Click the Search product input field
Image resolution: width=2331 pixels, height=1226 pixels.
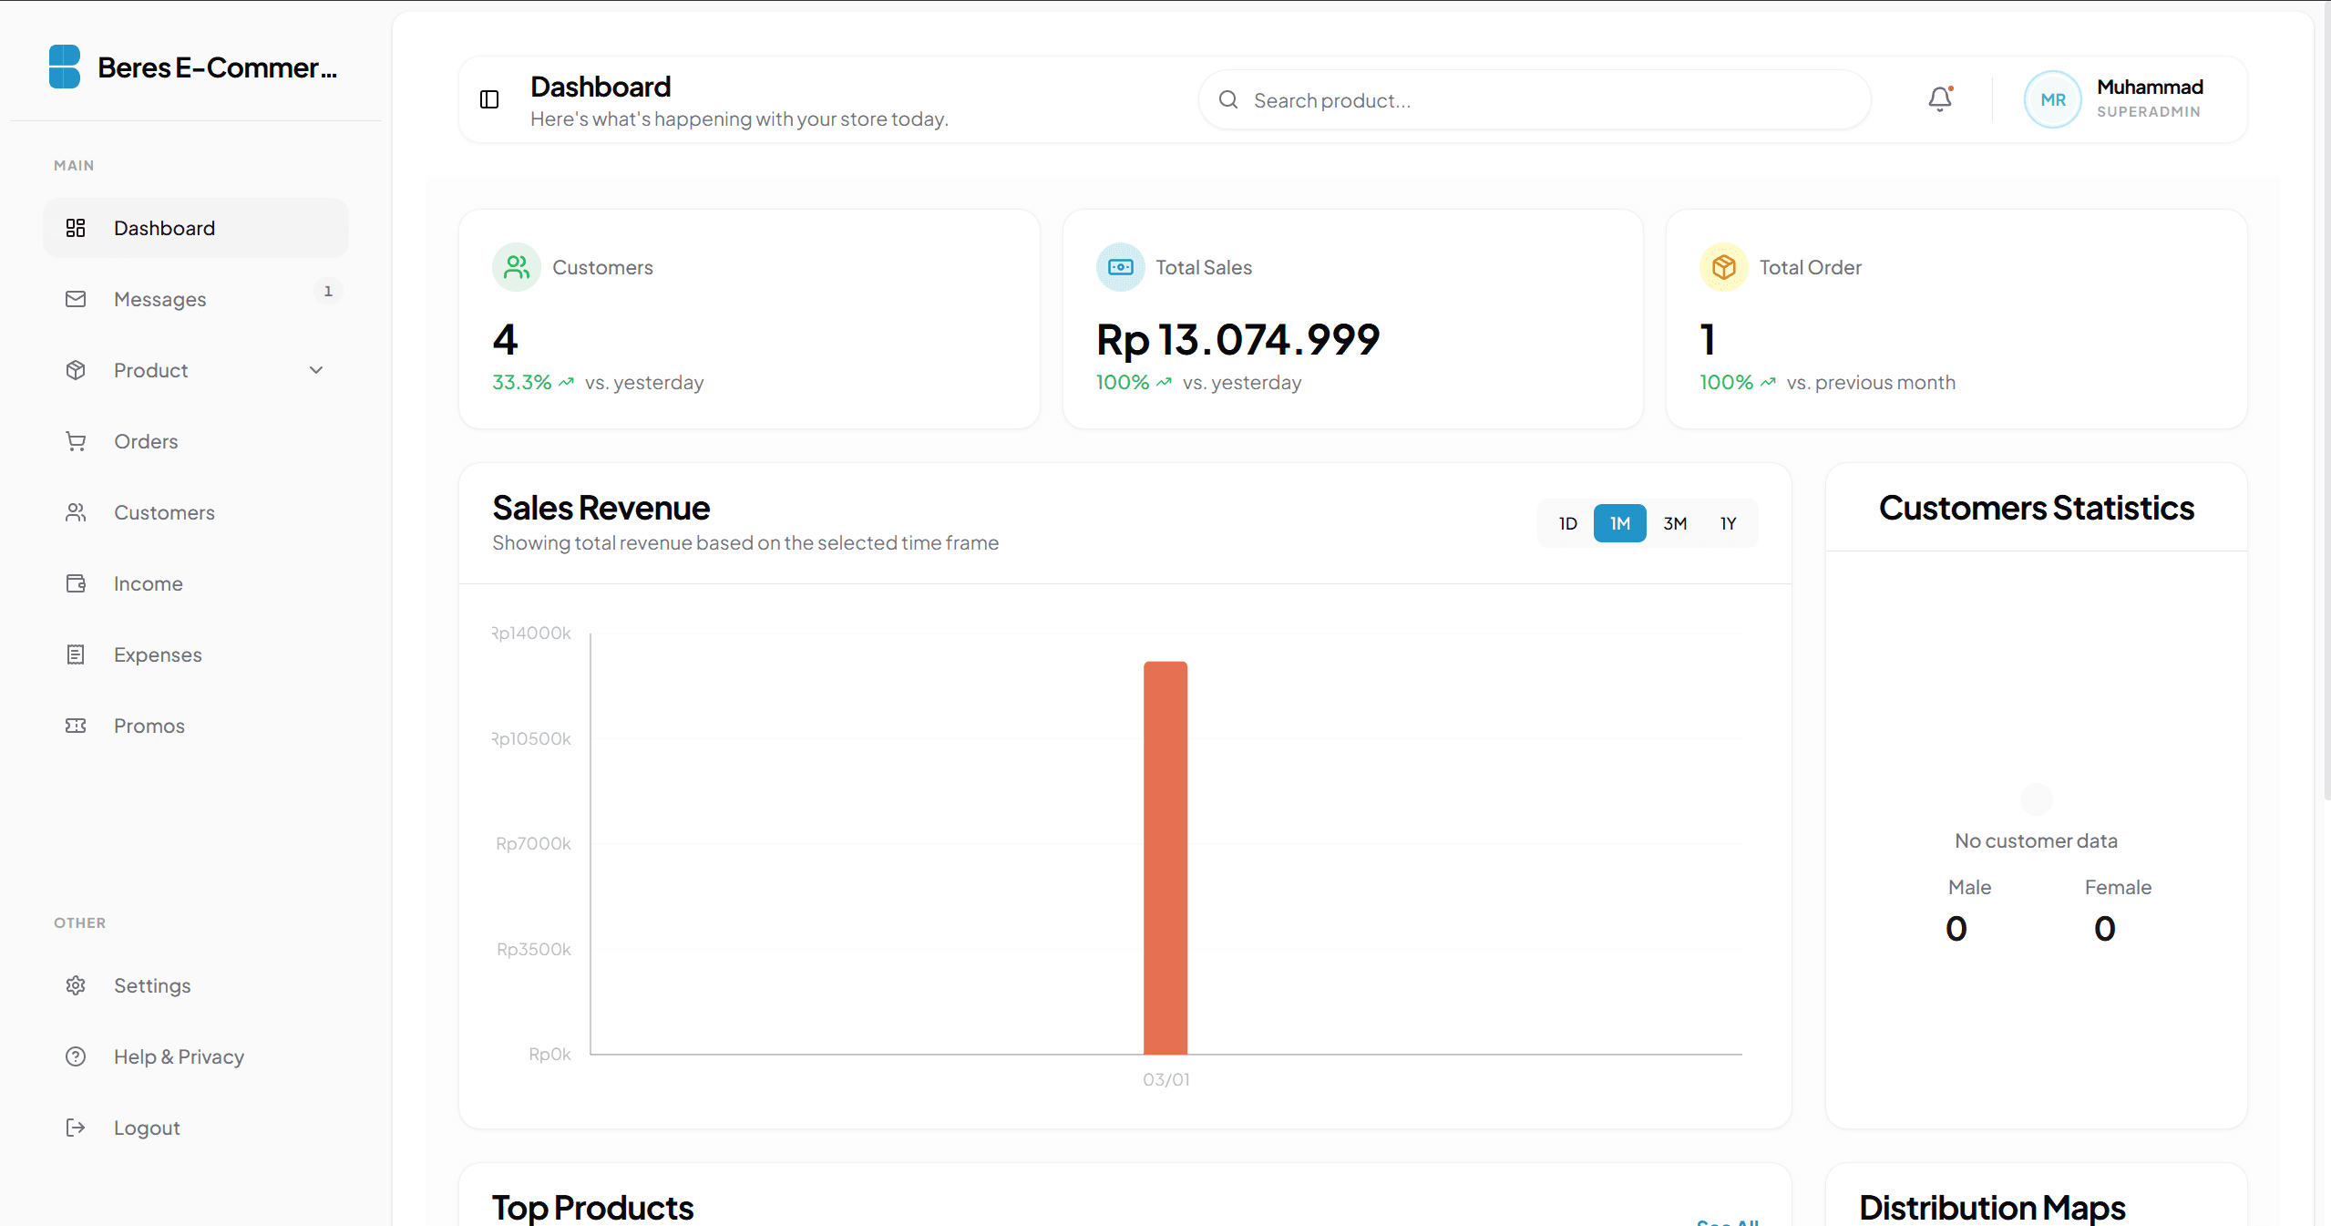[1535, 99]
